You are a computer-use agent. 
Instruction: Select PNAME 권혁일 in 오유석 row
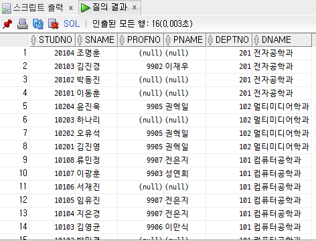coord(185,133)
